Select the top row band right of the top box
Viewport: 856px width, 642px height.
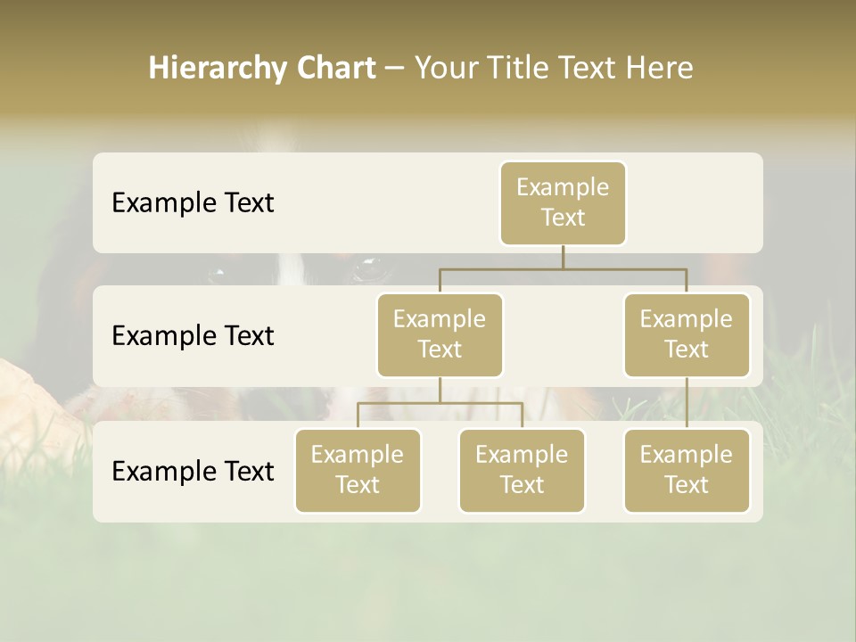[x=694, y=202]
